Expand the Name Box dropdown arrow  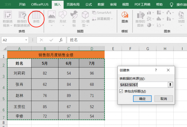(26, 40)
